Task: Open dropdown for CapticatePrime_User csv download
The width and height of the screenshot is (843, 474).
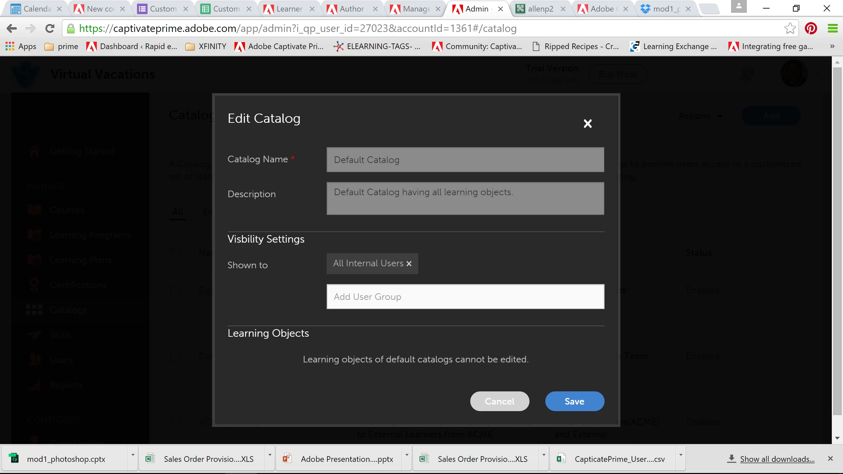Action: (681, 455)
